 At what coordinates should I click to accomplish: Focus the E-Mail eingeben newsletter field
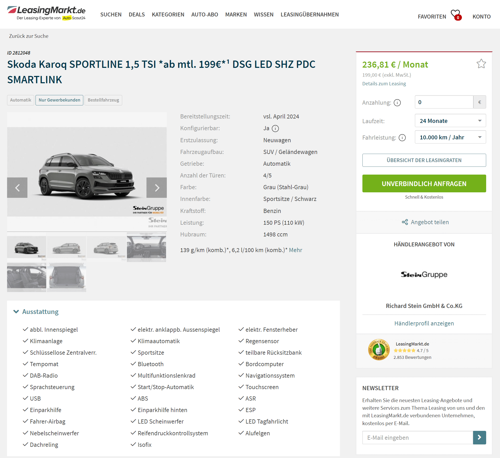tap(417, 437)
